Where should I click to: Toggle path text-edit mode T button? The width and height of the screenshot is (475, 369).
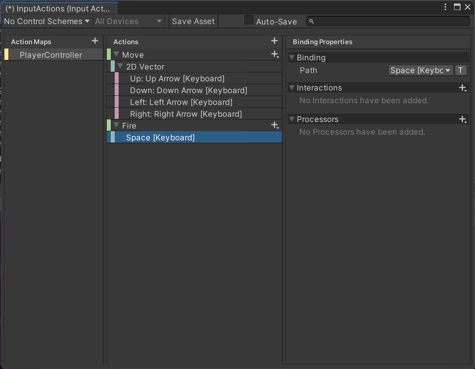pyautogui.click(x=461, y=70)
